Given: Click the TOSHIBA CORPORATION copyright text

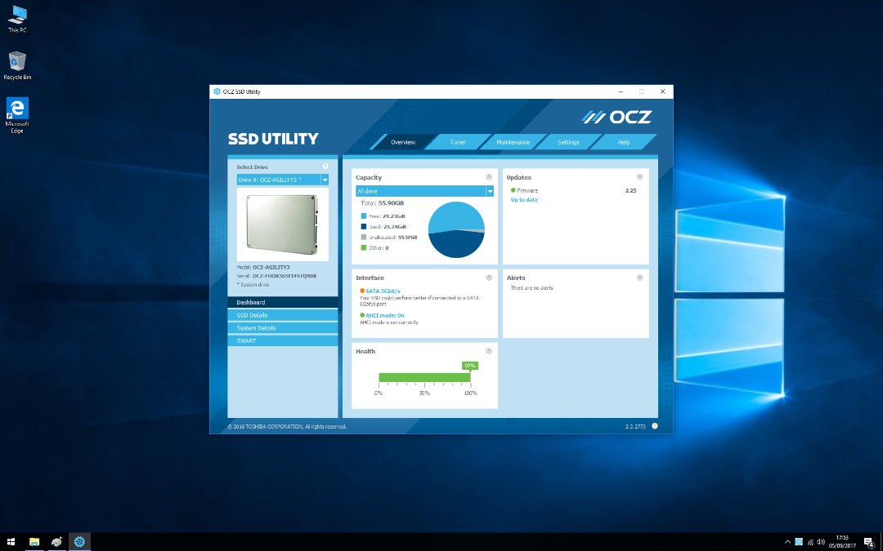Looking at the screenshot, I should pos(287,427).
